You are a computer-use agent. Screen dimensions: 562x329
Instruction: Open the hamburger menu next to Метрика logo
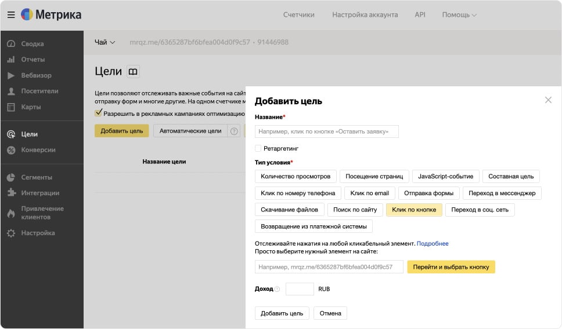[x=11, y=14]
